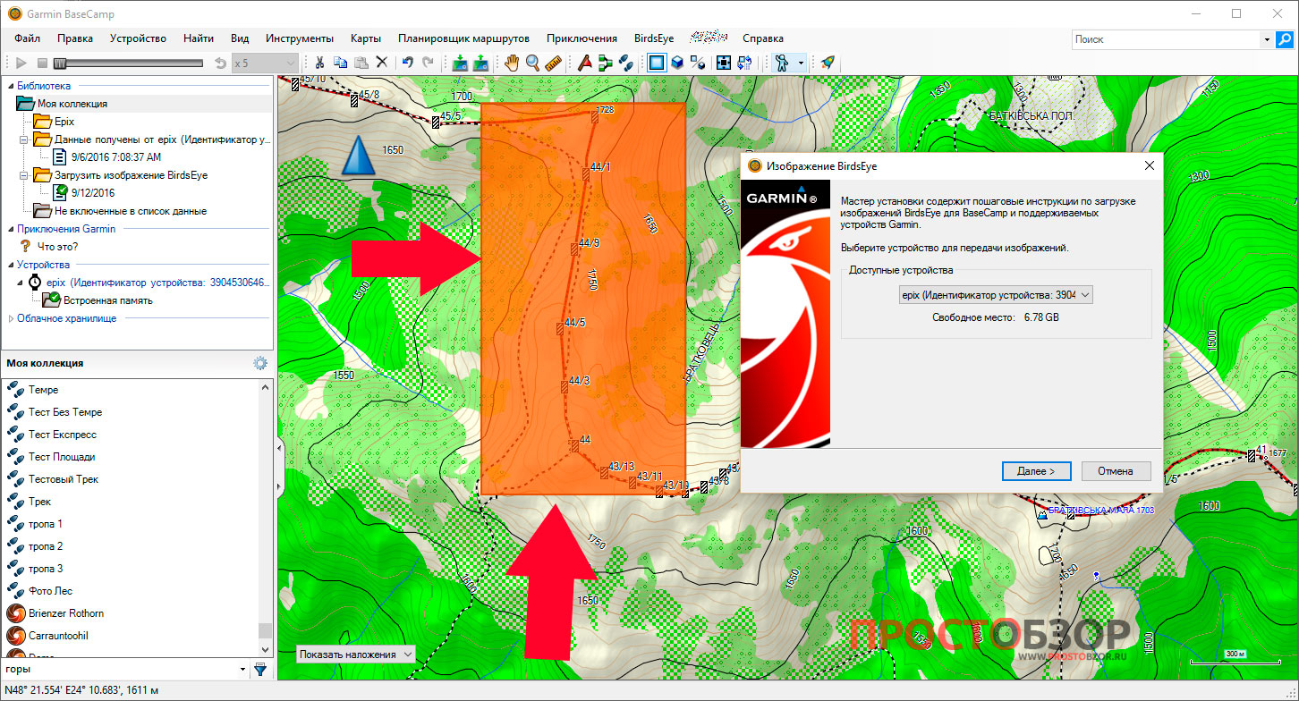This screenshot has width=1299, height=701.
Task: Click the Далее button
Action: (x=1036, y=471)
